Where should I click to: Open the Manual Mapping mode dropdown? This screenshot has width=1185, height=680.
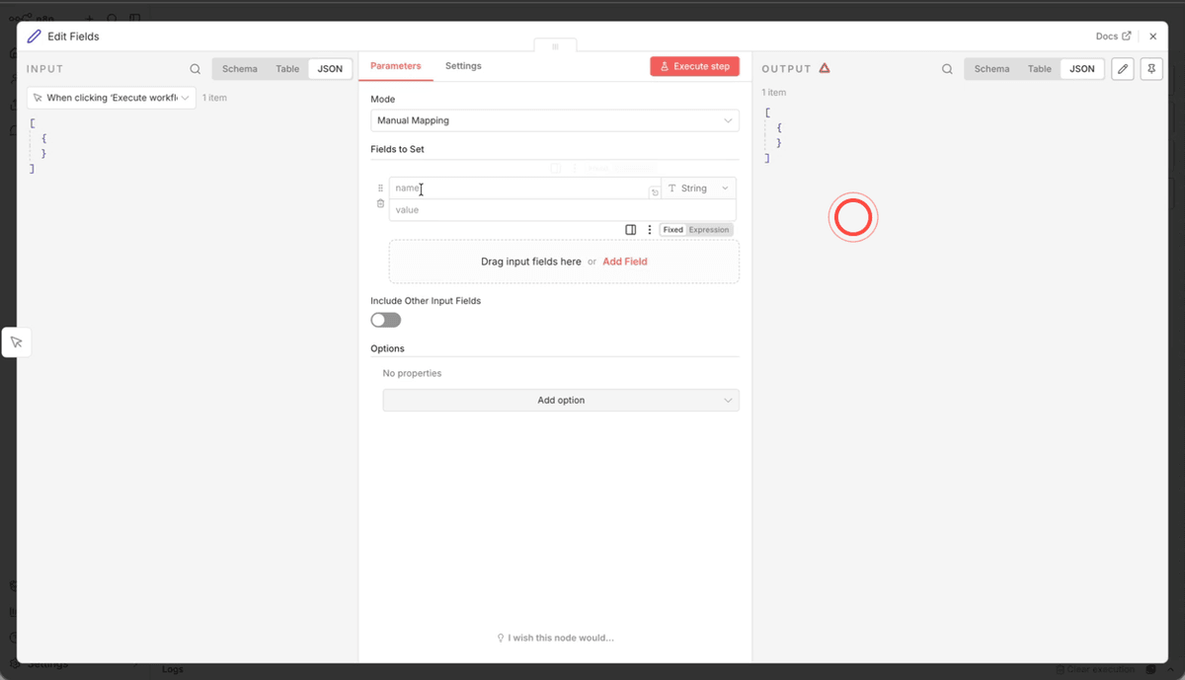[x=555, y=119]
